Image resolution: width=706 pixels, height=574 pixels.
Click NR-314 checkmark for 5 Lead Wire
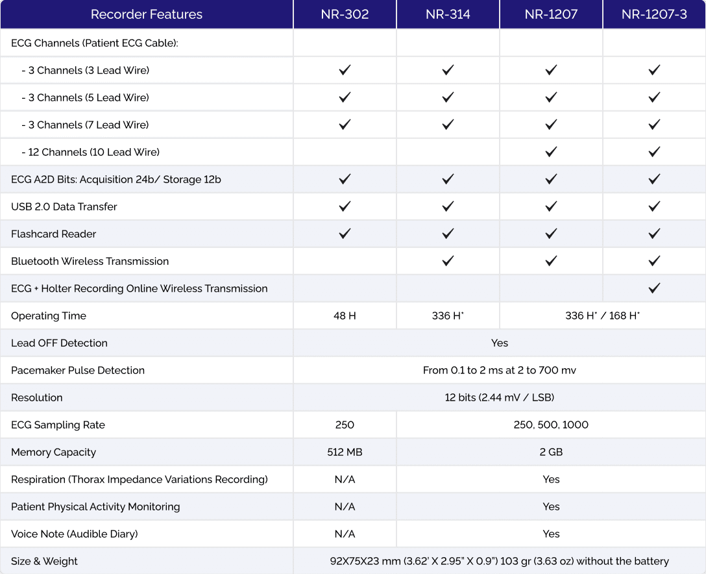tap(448, 97)
